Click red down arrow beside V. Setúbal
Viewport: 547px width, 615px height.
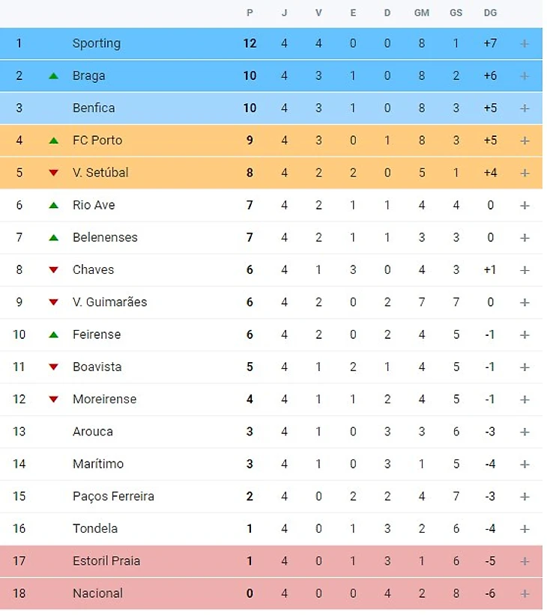click(53, 173)
